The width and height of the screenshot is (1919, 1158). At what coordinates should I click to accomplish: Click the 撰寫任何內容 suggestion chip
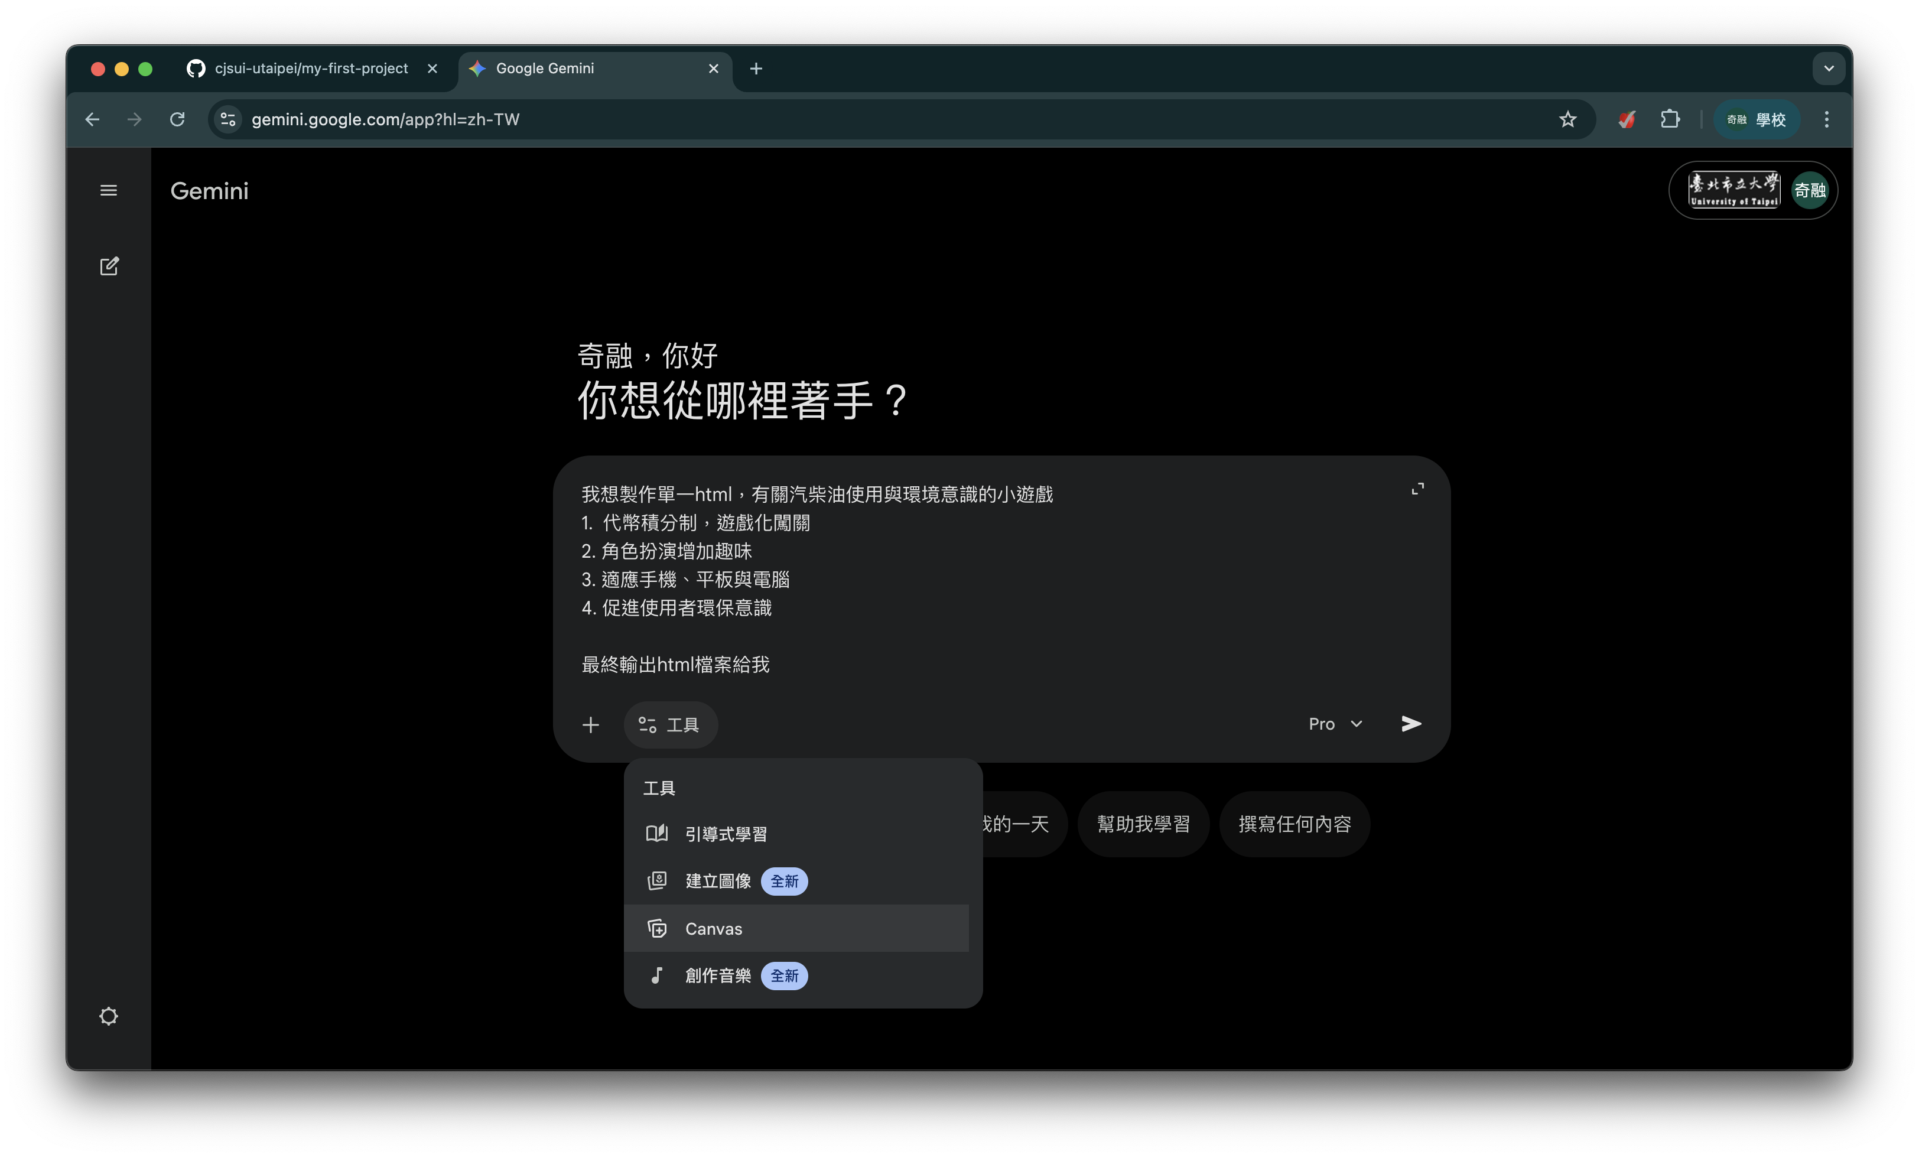pos(1294,824)
